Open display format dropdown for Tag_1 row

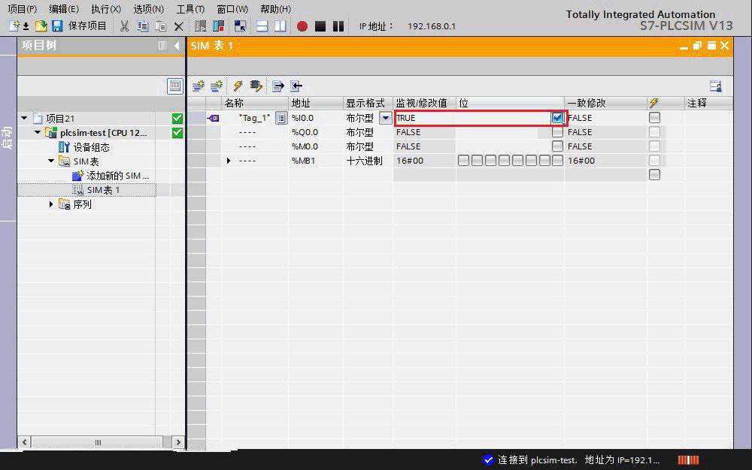(x=386, y=118)
